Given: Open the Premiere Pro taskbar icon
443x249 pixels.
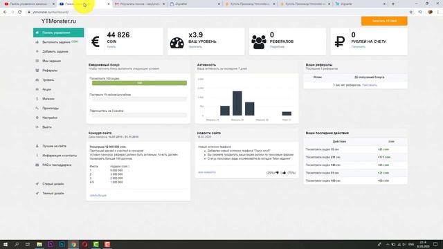Looking at the screenshot, I should pyautogui.click(x=51, y=244).
